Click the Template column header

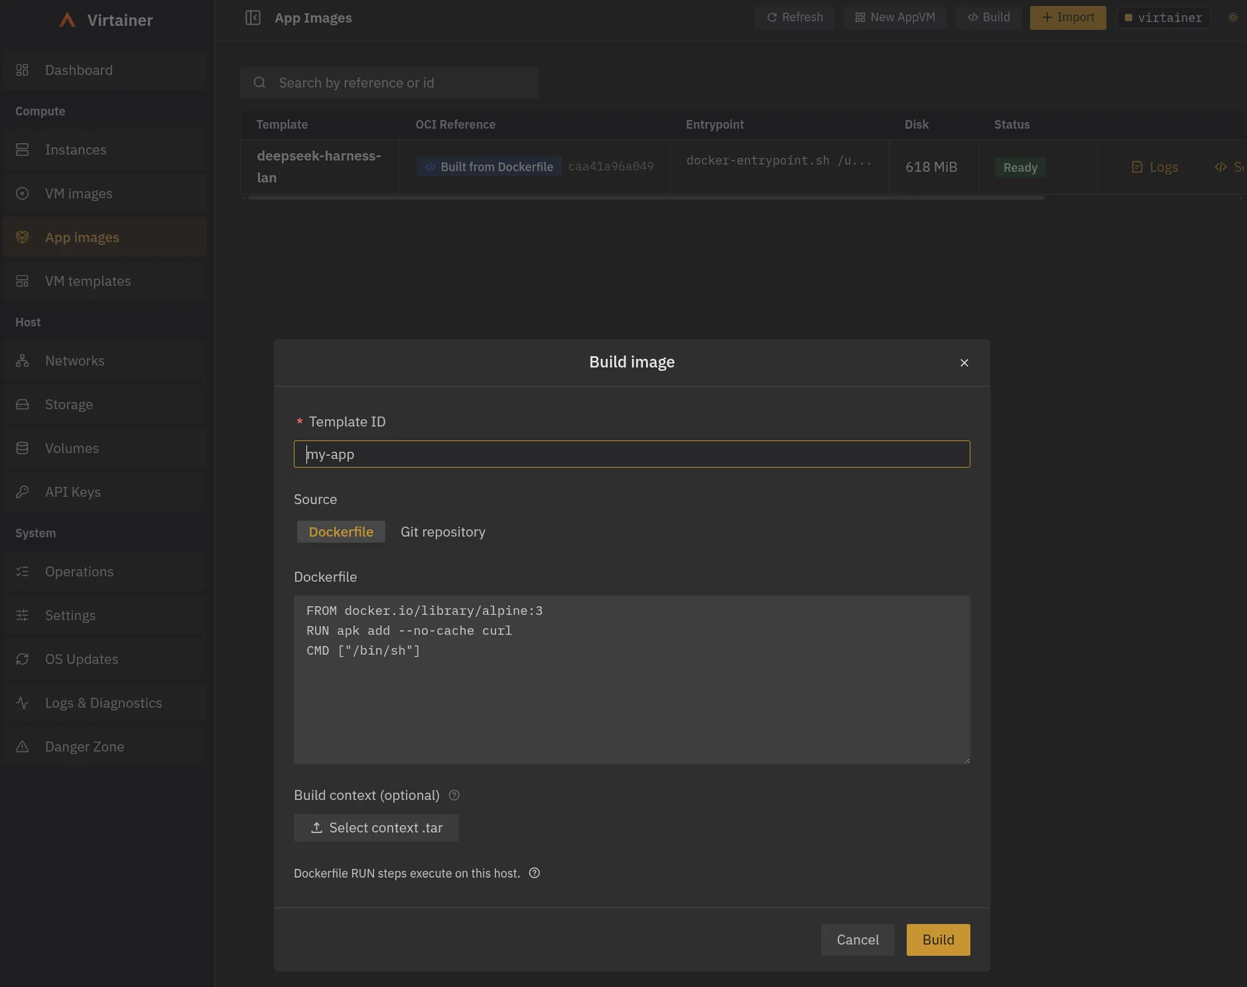[x=282, y=125]
